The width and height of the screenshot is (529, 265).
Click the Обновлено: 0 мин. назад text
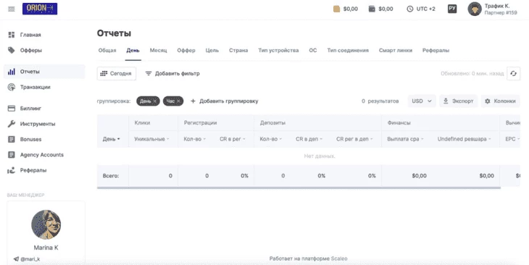(x=472, y=74)
